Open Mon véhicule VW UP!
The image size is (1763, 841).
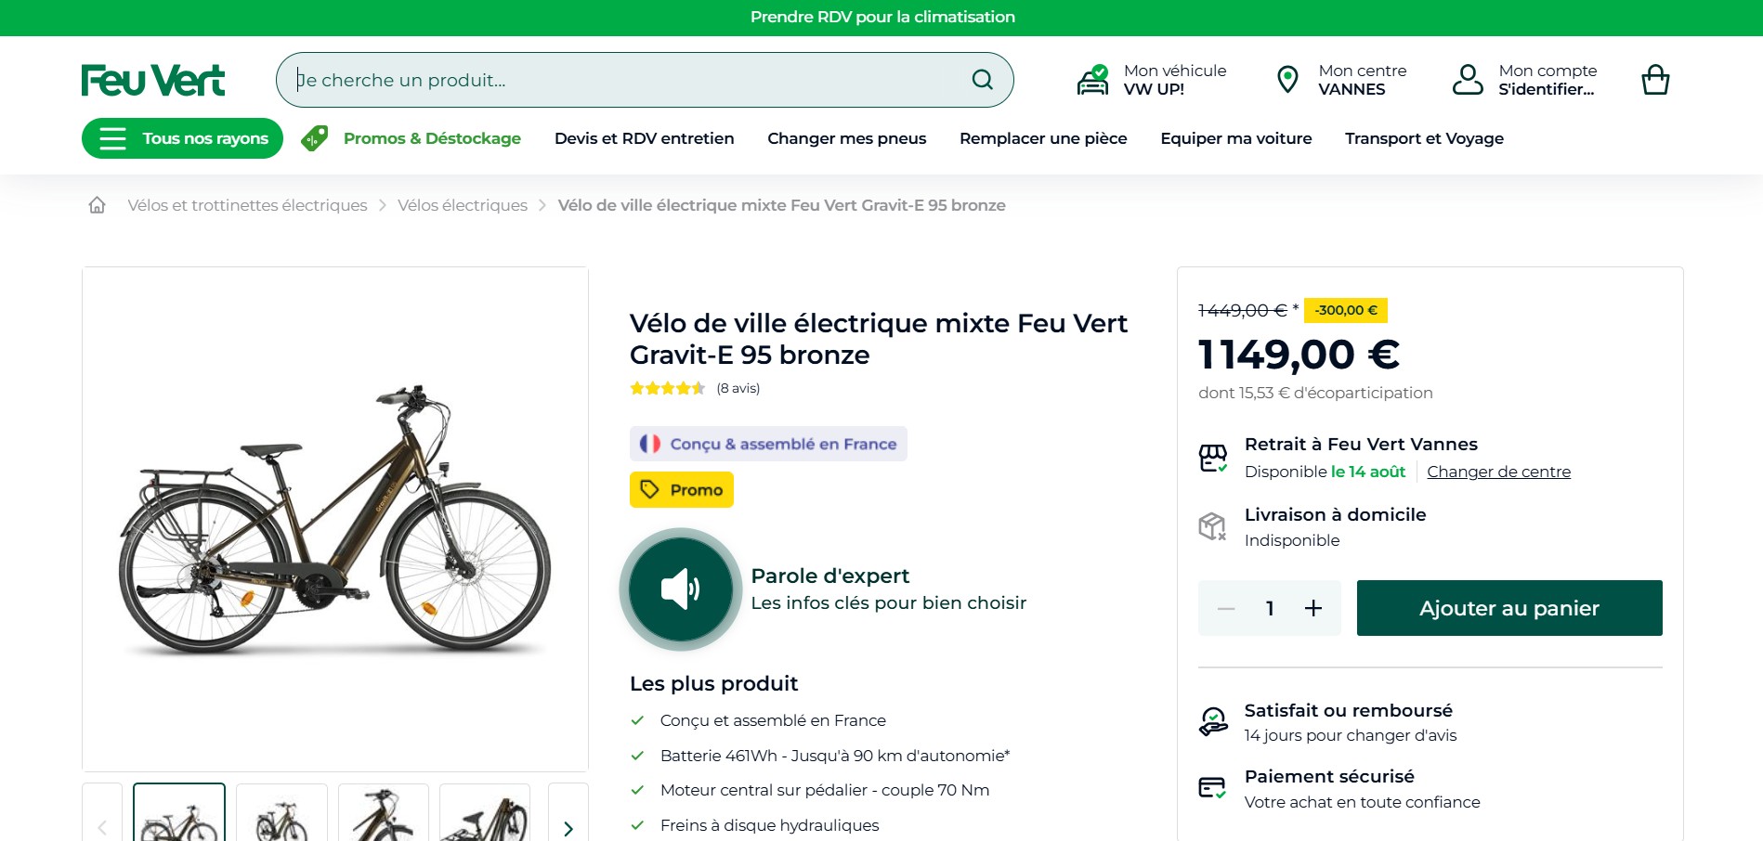coord(1152,80)
